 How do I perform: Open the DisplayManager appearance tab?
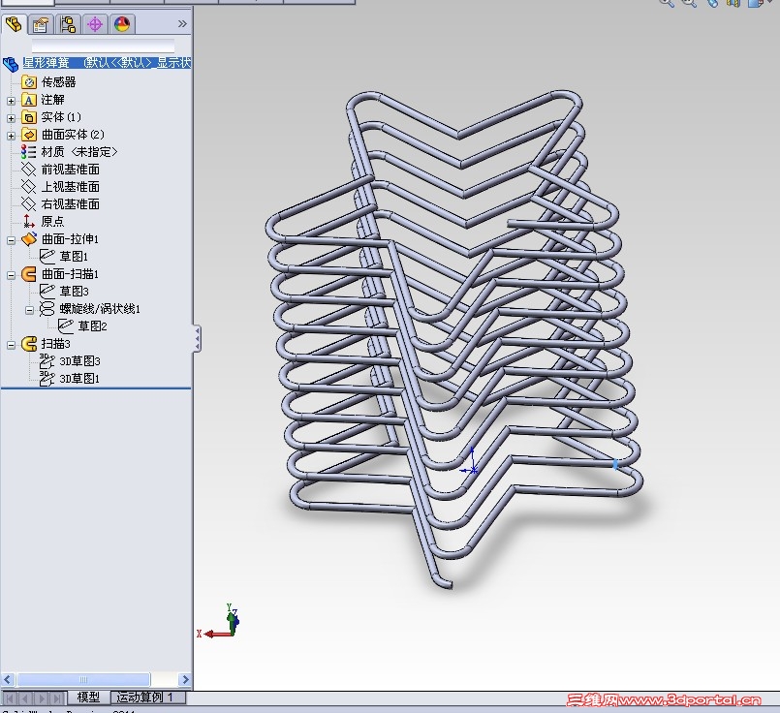click(x=122, y=24)
